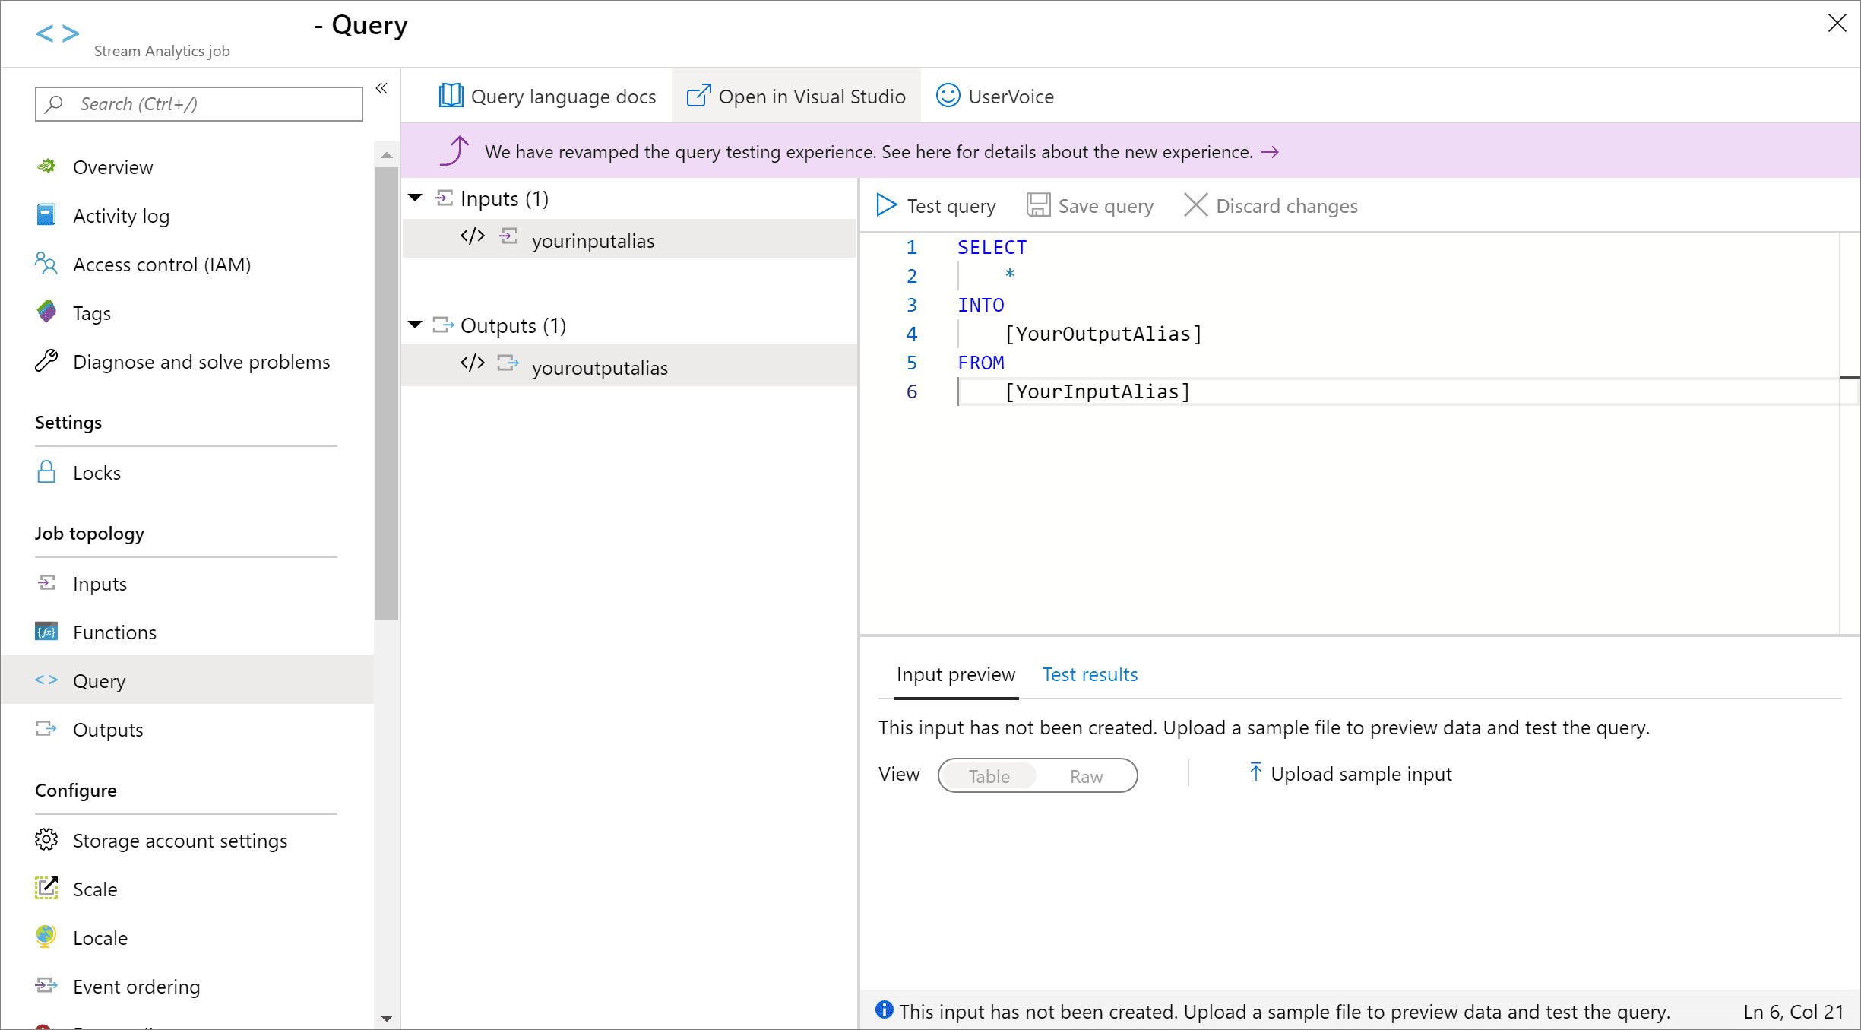
Task: Click the code icon beside yourinputalias
Action: point(472,236)
